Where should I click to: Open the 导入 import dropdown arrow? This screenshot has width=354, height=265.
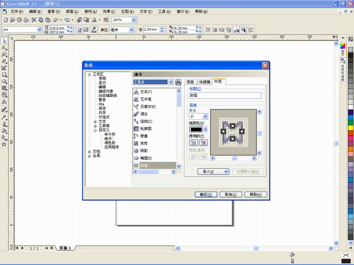(x=226, y=172)
